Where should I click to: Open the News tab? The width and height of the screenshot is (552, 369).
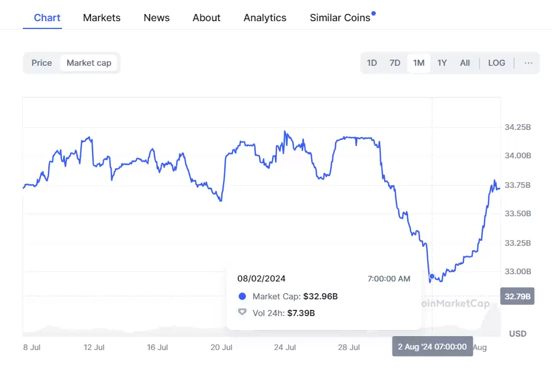coord(157,18)
